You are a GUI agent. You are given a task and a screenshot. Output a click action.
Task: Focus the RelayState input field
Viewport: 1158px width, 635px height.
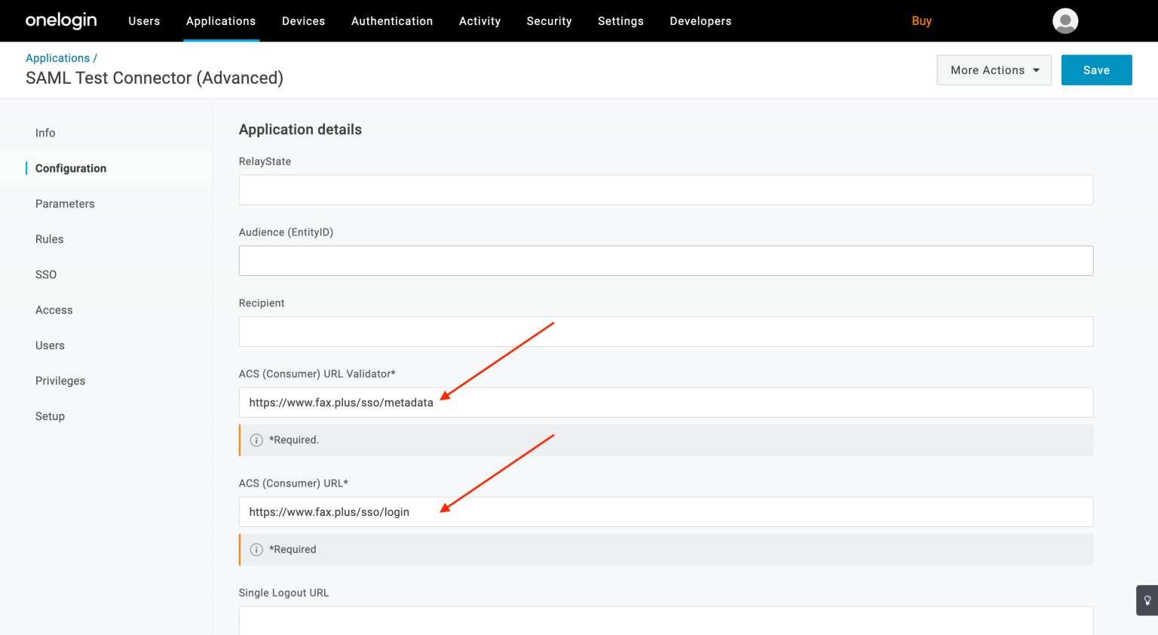tap(665, 190)
